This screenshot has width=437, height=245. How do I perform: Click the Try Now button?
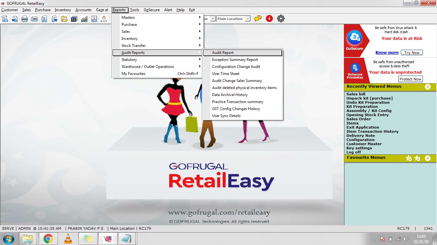coord(412,53)
